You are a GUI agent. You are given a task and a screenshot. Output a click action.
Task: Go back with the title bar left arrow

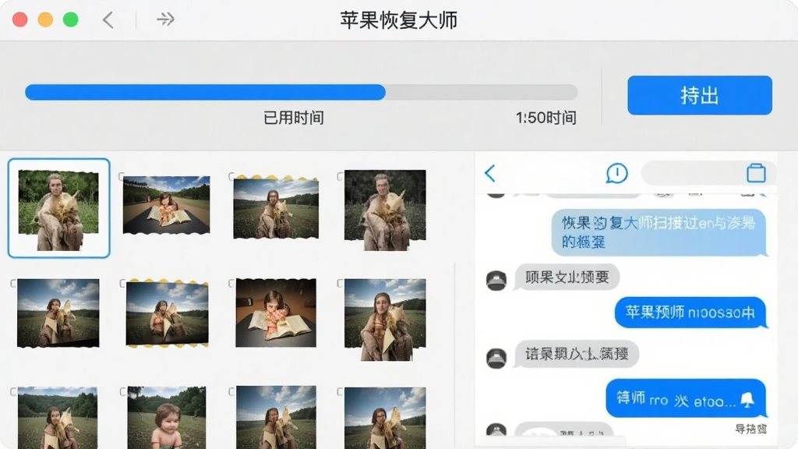click(x=108, y=20)
